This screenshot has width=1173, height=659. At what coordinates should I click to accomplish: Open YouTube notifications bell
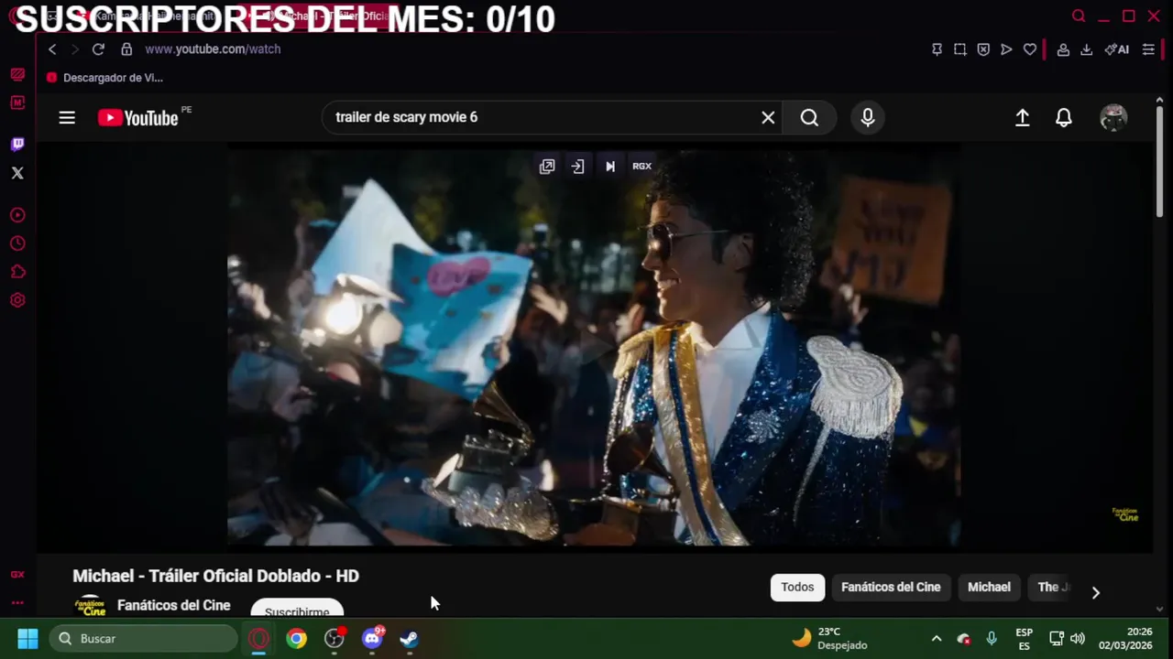(1064, 117)
